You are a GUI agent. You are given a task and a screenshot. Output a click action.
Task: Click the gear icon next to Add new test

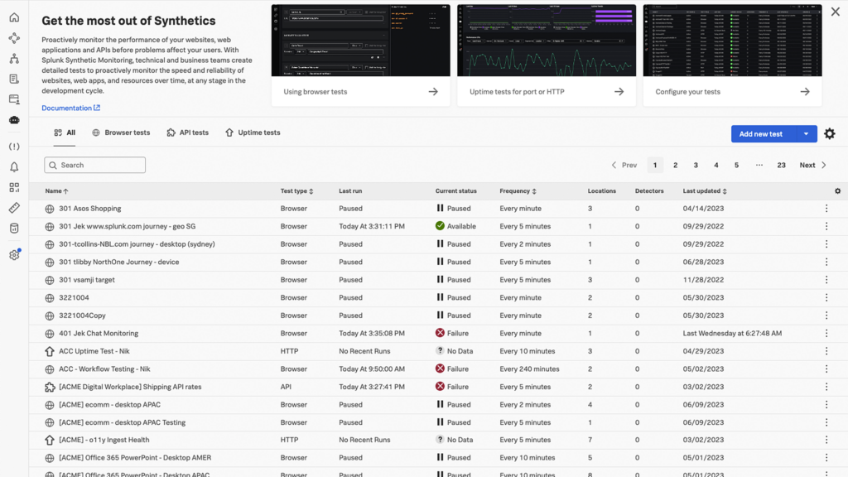click(x=829, y=134)
